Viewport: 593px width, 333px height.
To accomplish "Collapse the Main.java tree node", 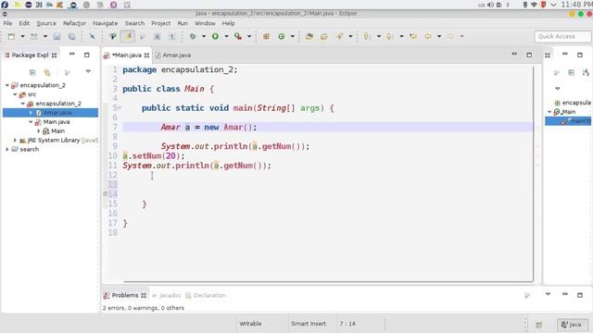I will [31, 122].
